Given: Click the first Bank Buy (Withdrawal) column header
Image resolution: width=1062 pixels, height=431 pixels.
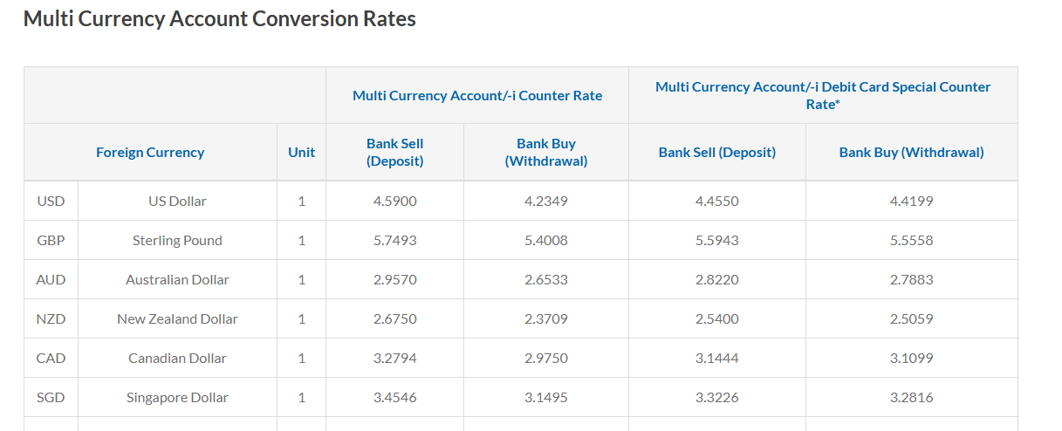Looking at the screenshot, I should click(546, 152).
